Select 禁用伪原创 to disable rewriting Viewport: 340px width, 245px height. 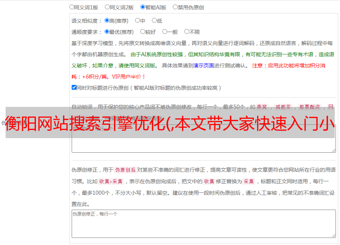(175, 7)
